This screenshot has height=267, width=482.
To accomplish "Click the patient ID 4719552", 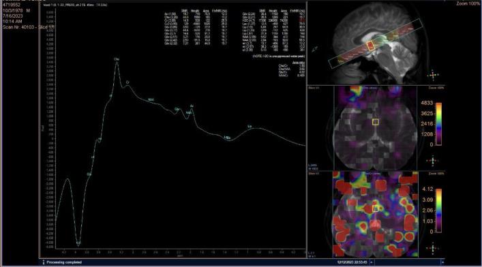I will tap(12, 5).
